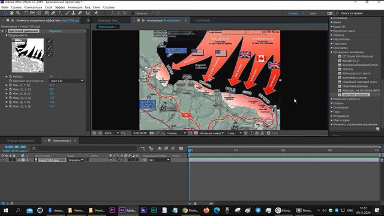
Task: Open the composition mini-flowchart icon in timeline
Action: (143, 148)
